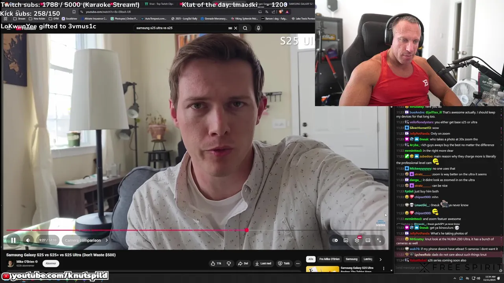Select the Samsung filter chip
Viewport: 504px width, 283px height.
[x=352, y=259]
